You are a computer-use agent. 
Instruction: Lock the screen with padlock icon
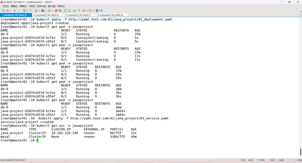click(x=69, y=11)
